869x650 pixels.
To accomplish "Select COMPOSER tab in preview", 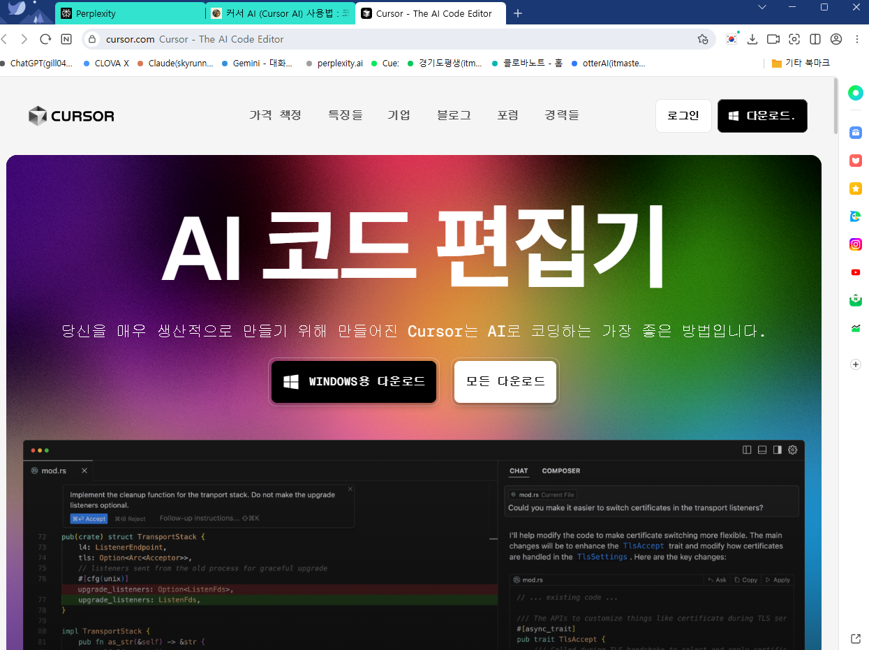I will coord(561,471).
